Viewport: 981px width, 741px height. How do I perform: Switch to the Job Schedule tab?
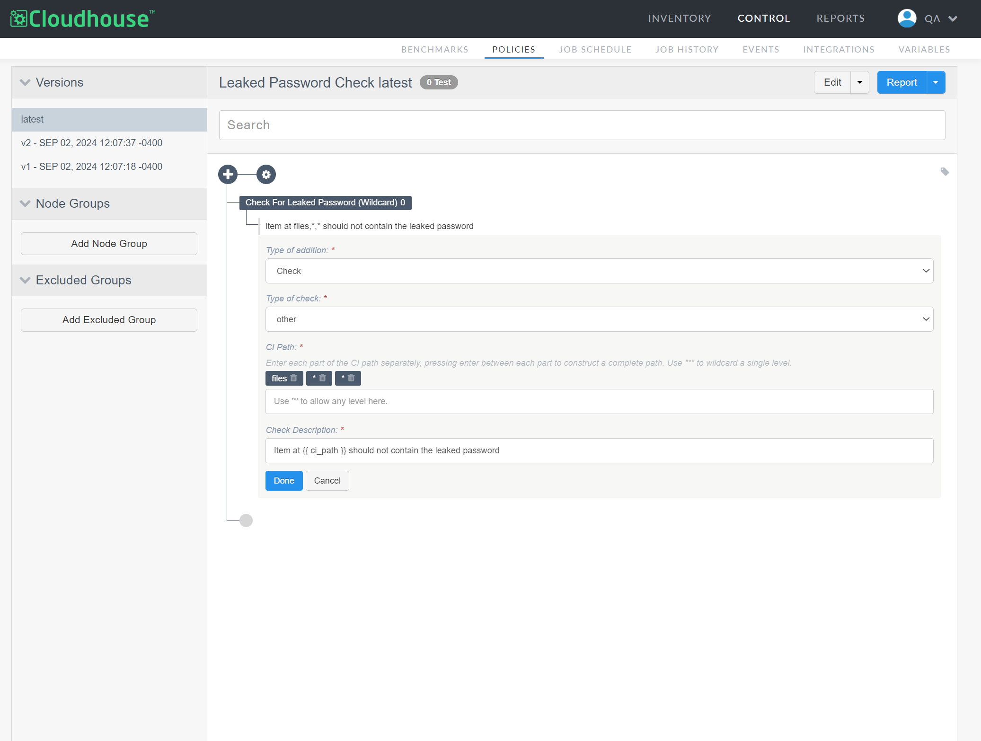pyautogui.click(x=595, y=49)
